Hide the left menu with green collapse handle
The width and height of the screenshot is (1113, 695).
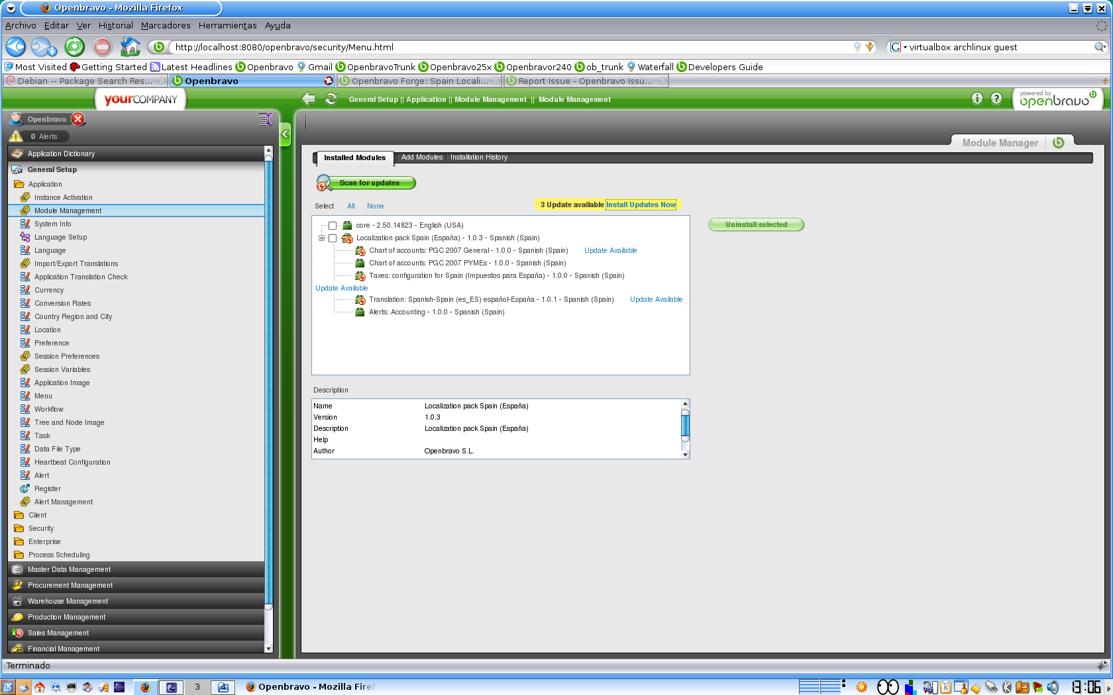coord(286,134)
